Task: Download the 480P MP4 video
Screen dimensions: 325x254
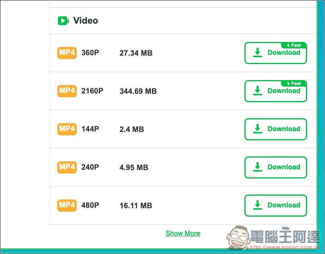Action: (x=275, y=206)
